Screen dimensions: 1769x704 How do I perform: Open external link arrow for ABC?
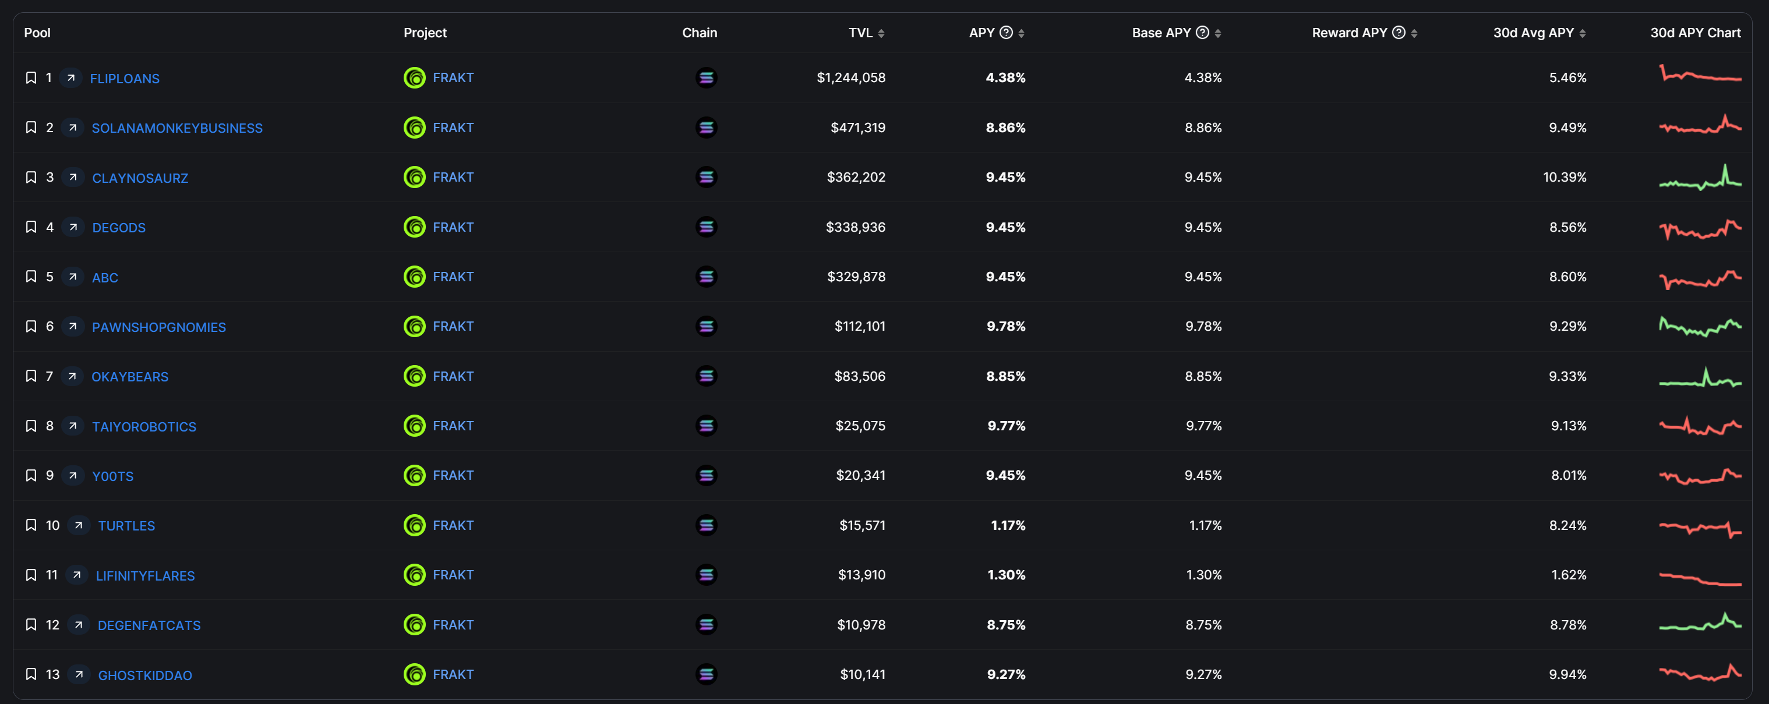coord(73,276)
